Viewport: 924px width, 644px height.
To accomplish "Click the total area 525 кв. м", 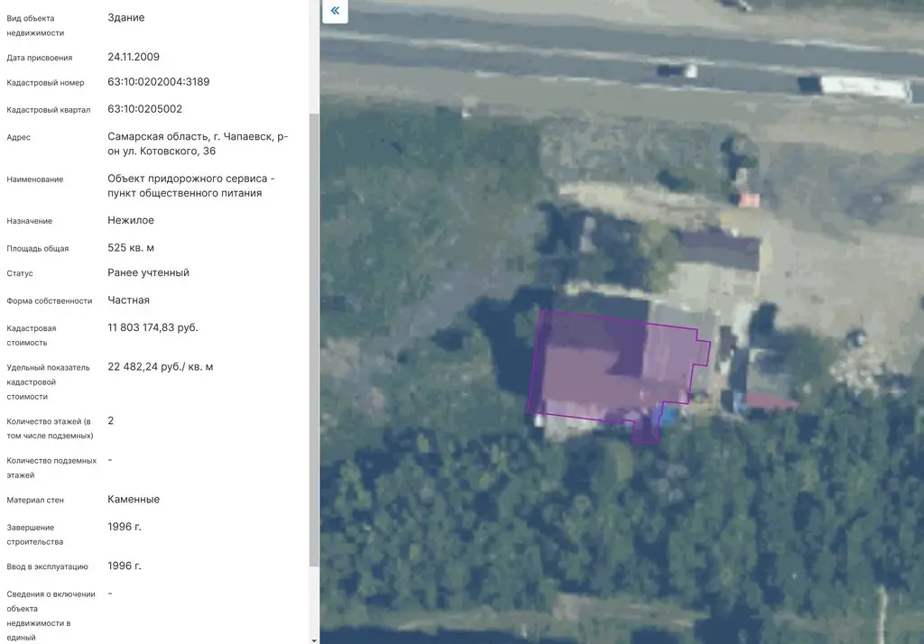I will point(131,248).
